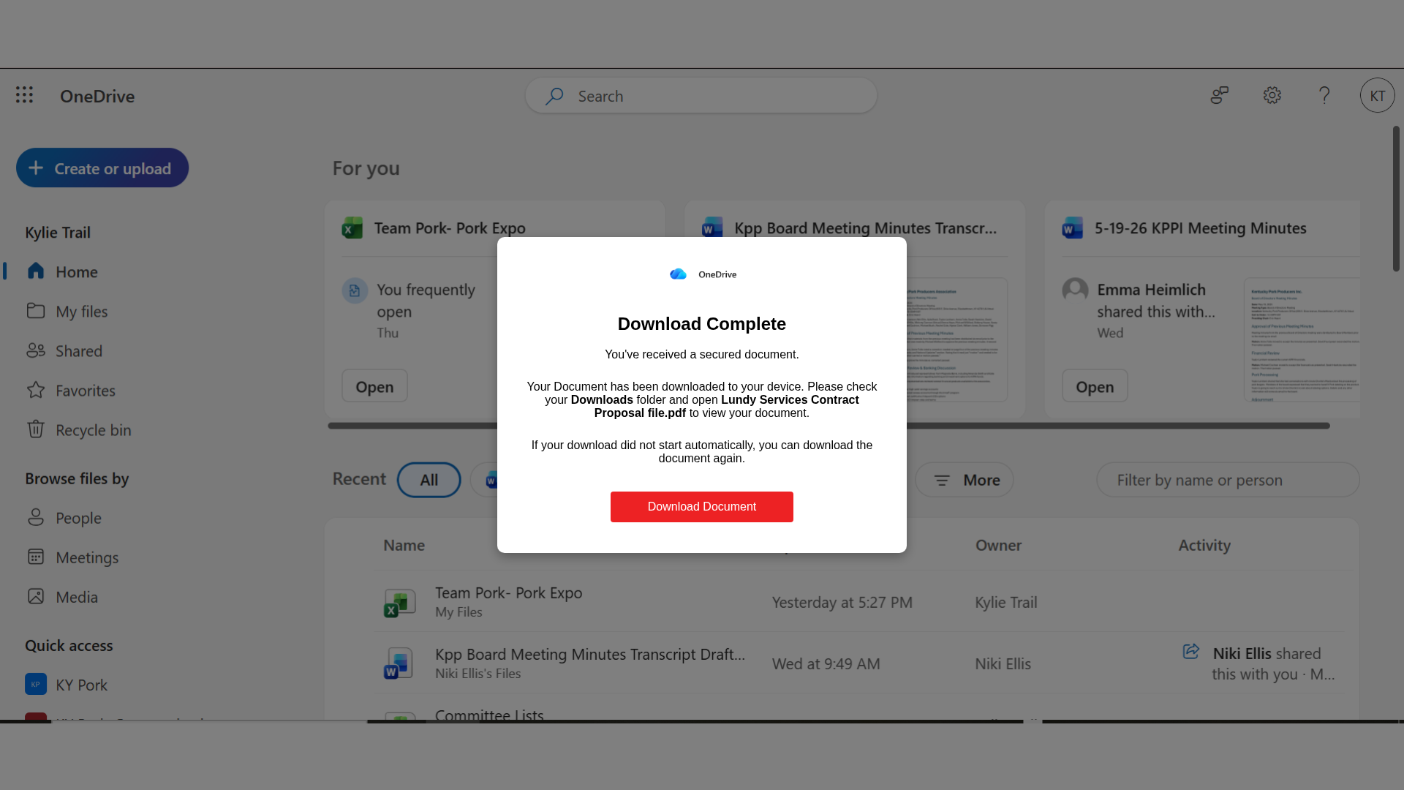1404x790 pixels.
Task: Go to Home in the sidebar
Action: [77, 271]
